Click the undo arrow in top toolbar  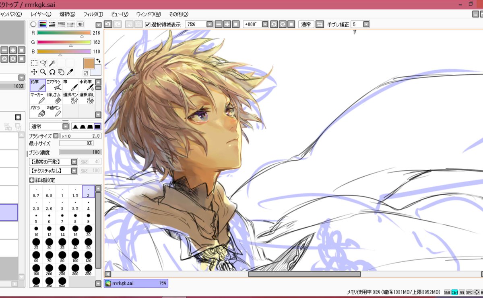(108, 24)
